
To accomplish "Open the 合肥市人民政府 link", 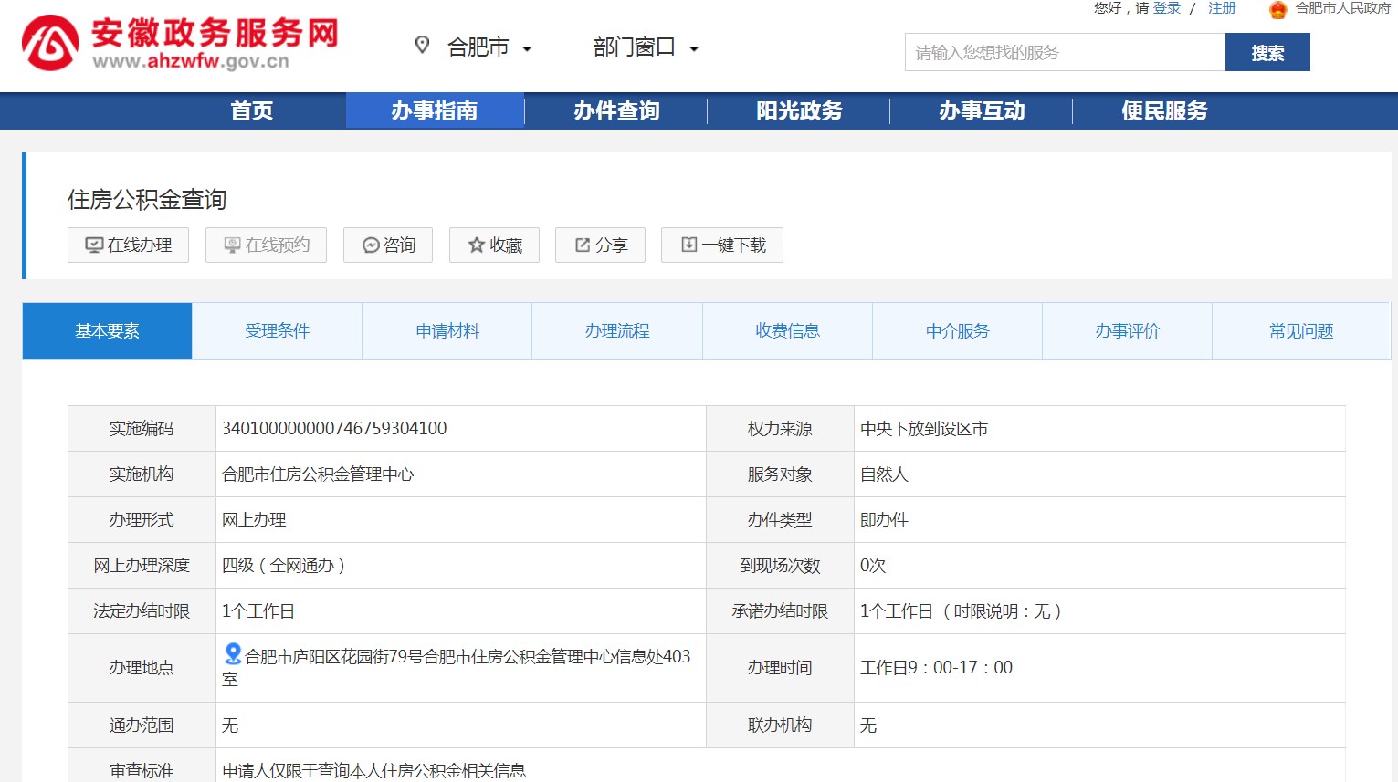I will click(1342, 8).
